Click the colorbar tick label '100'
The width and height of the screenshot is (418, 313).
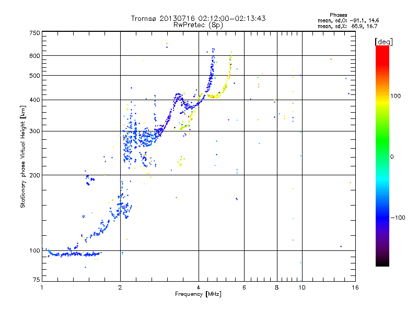pyautogui.click(x=396, y=96)
